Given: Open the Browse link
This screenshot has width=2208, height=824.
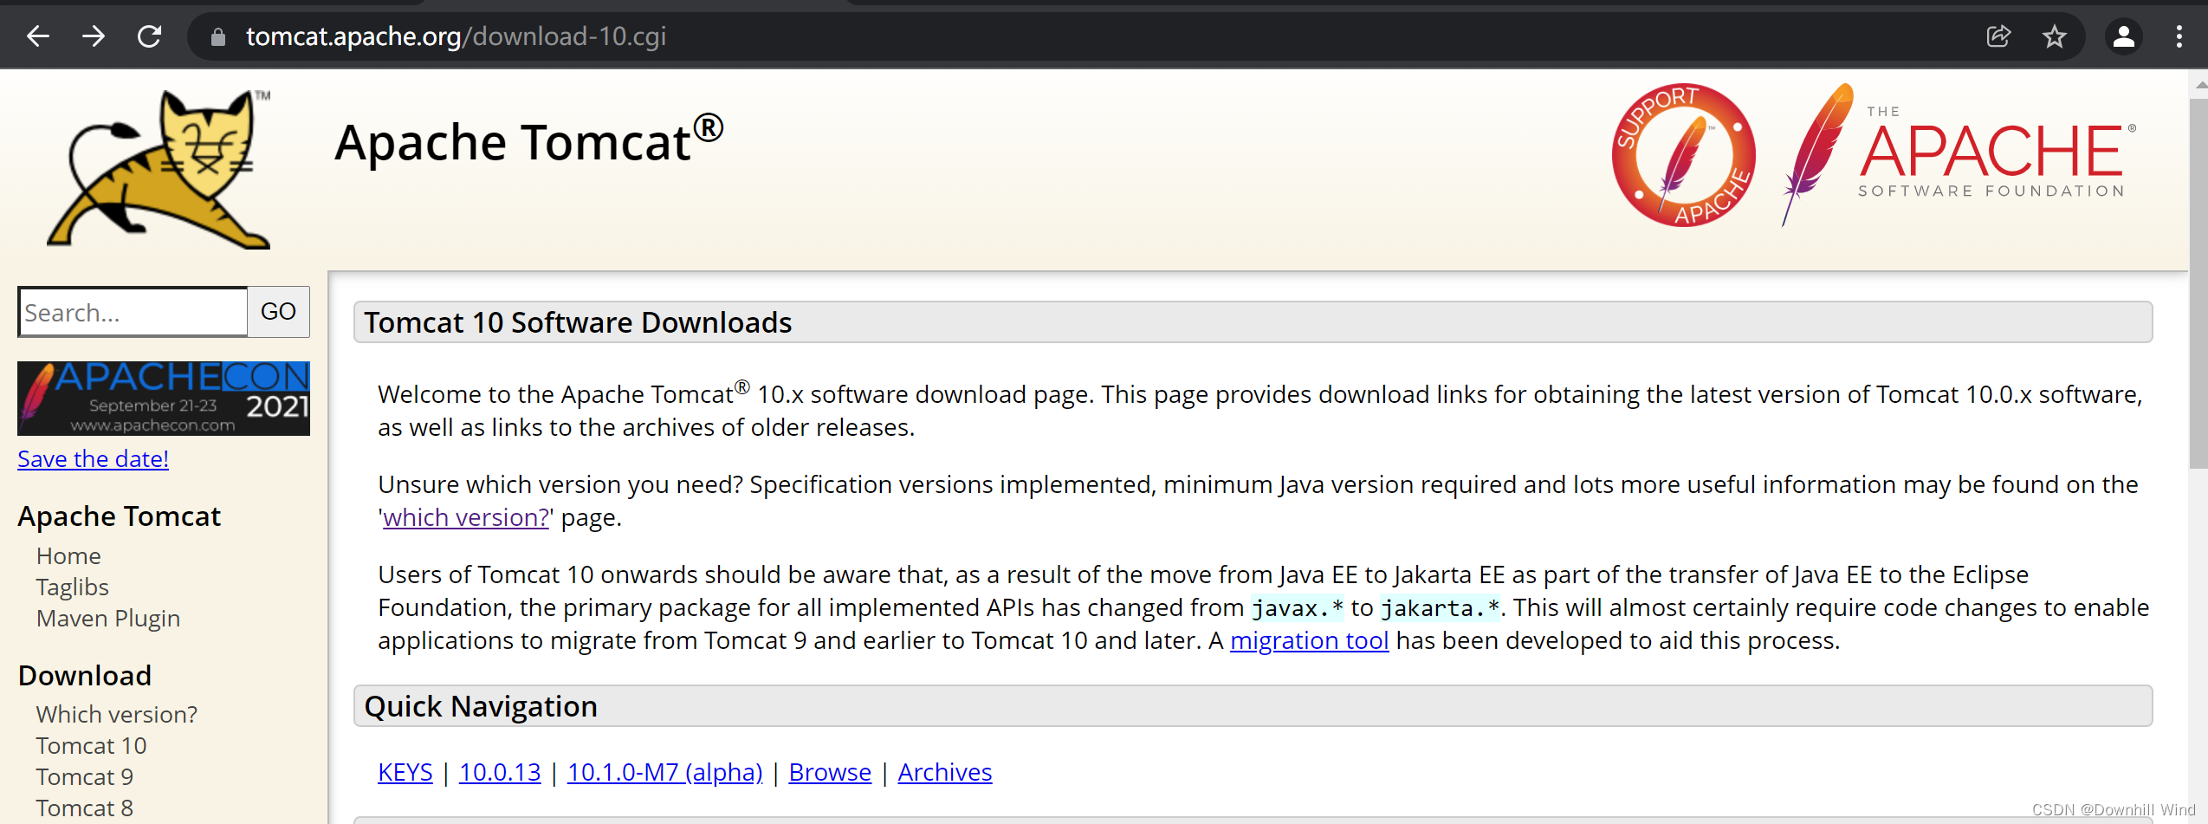Looking at the screenshot, I should 830,772.
